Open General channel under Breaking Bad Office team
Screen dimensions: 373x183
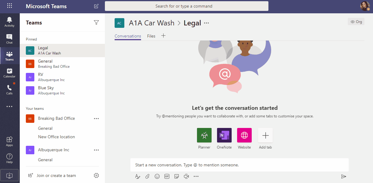tap(45, 128)
